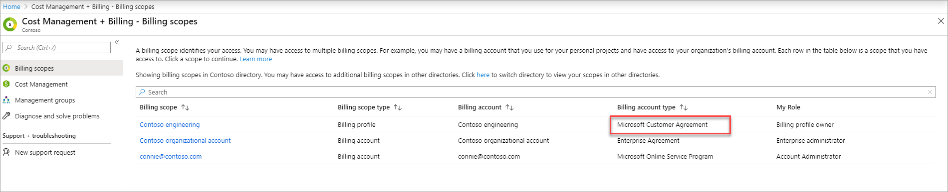Open the Billing scopes menu item
Viewport: 948px width, 192px height.
coord(61,68)
